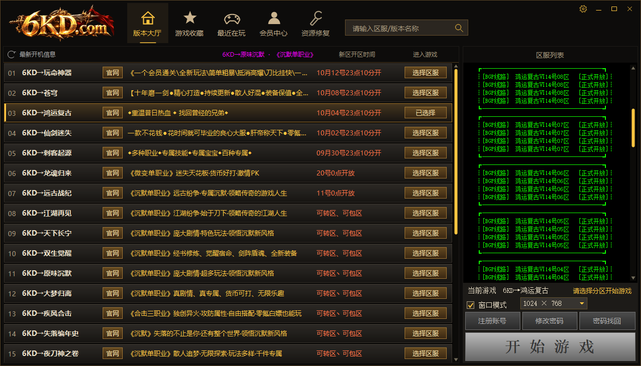Open 官网 for 6KD→江湖再见

[x=113, y=213]
